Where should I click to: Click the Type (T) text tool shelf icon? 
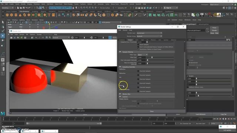pos(49,15)
